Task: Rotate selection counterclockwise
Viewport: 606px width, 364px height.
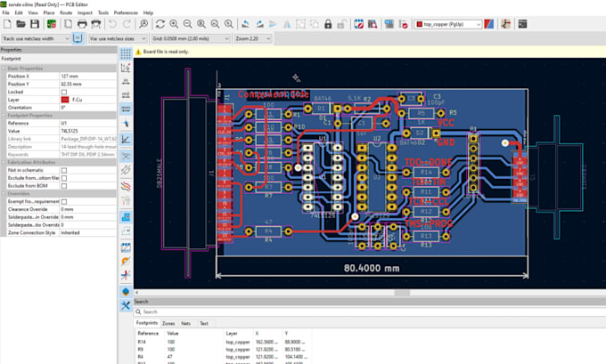Action: [x=245, y=24]
